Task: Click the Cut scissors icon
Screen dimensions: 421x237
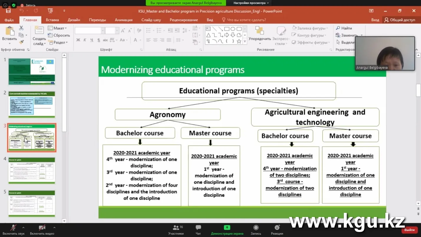Action: click(21, 28)
